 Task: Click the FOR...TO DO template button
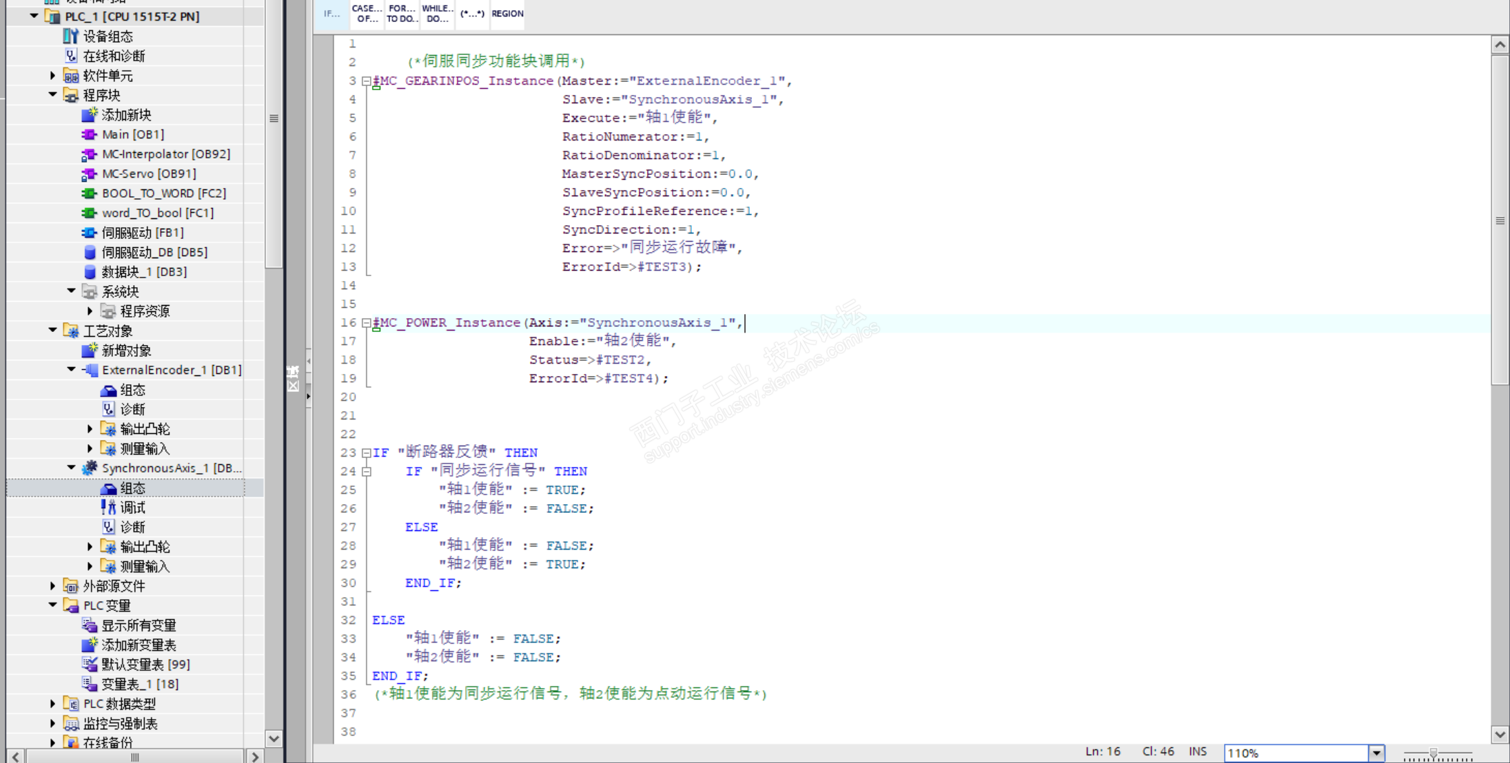(x=402, y=14)
